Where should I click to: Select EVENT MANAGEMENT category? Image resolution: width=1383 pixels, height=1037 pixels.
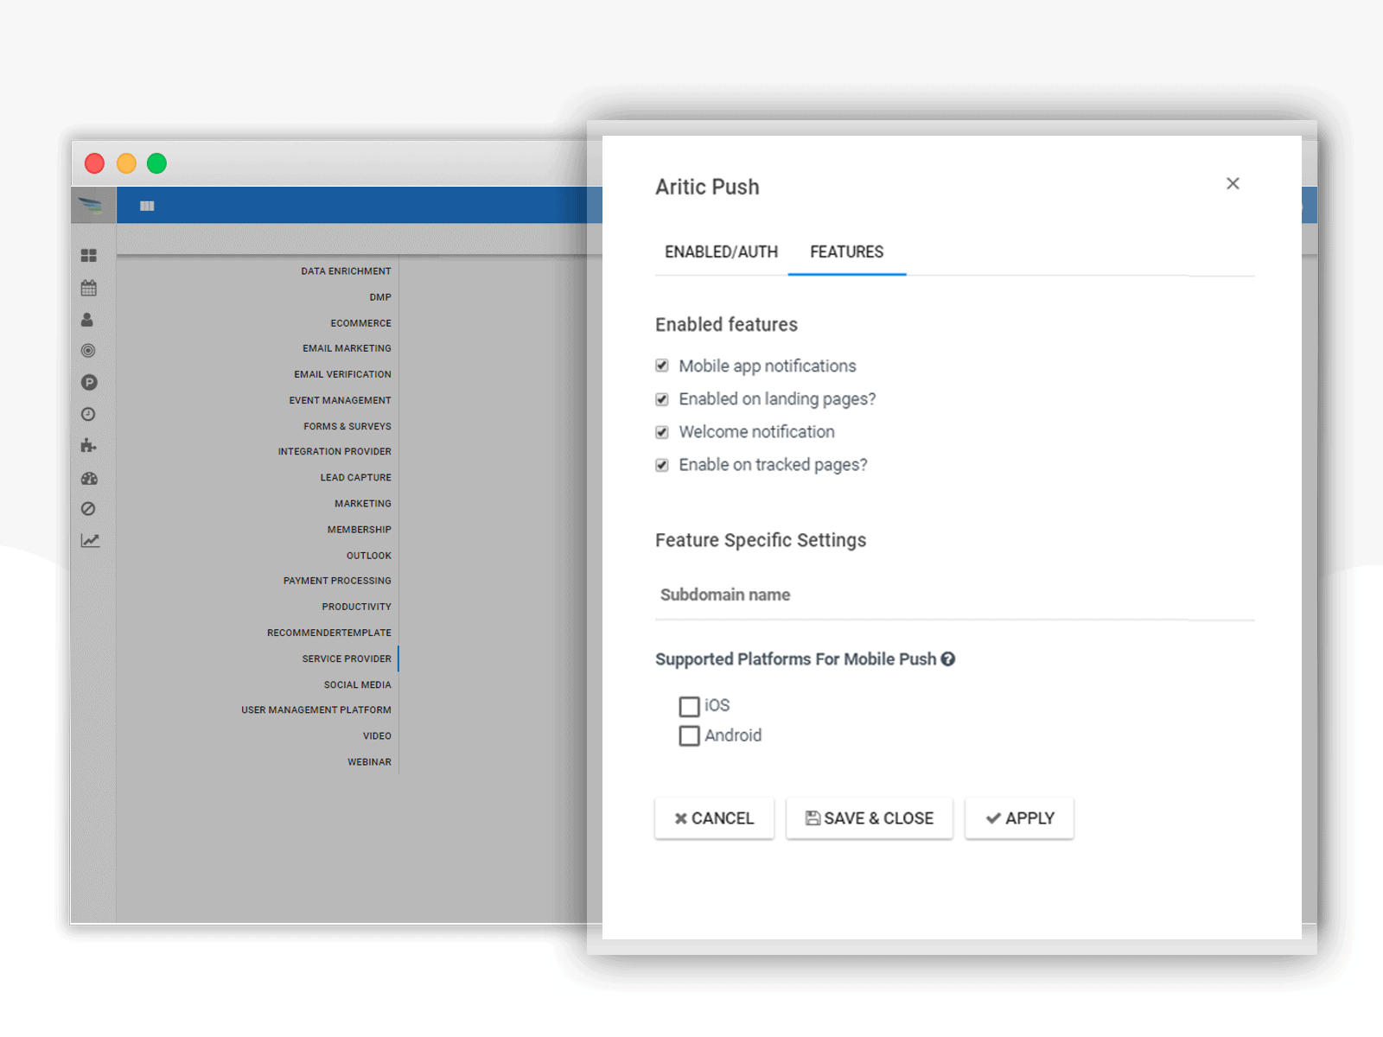(x=340, y=400)
